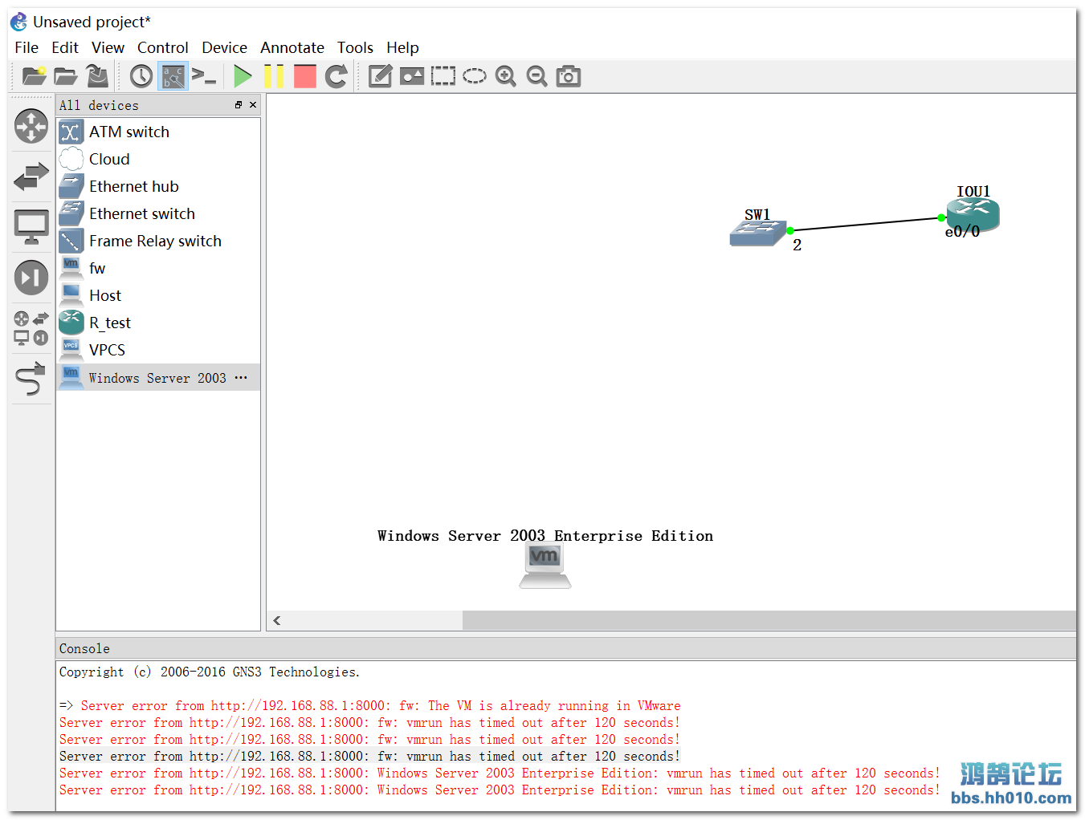Click the Console panel title

84,648
